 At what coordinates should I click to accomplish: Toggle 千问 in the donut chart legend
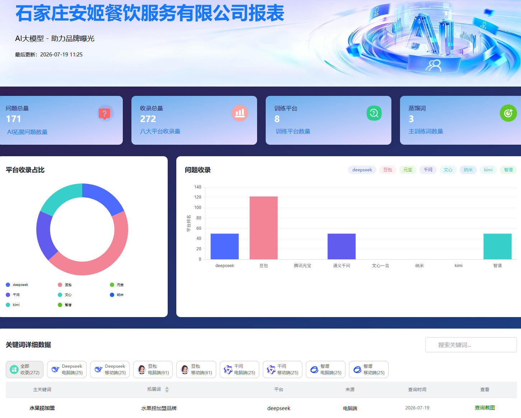[x=13, y=295]
